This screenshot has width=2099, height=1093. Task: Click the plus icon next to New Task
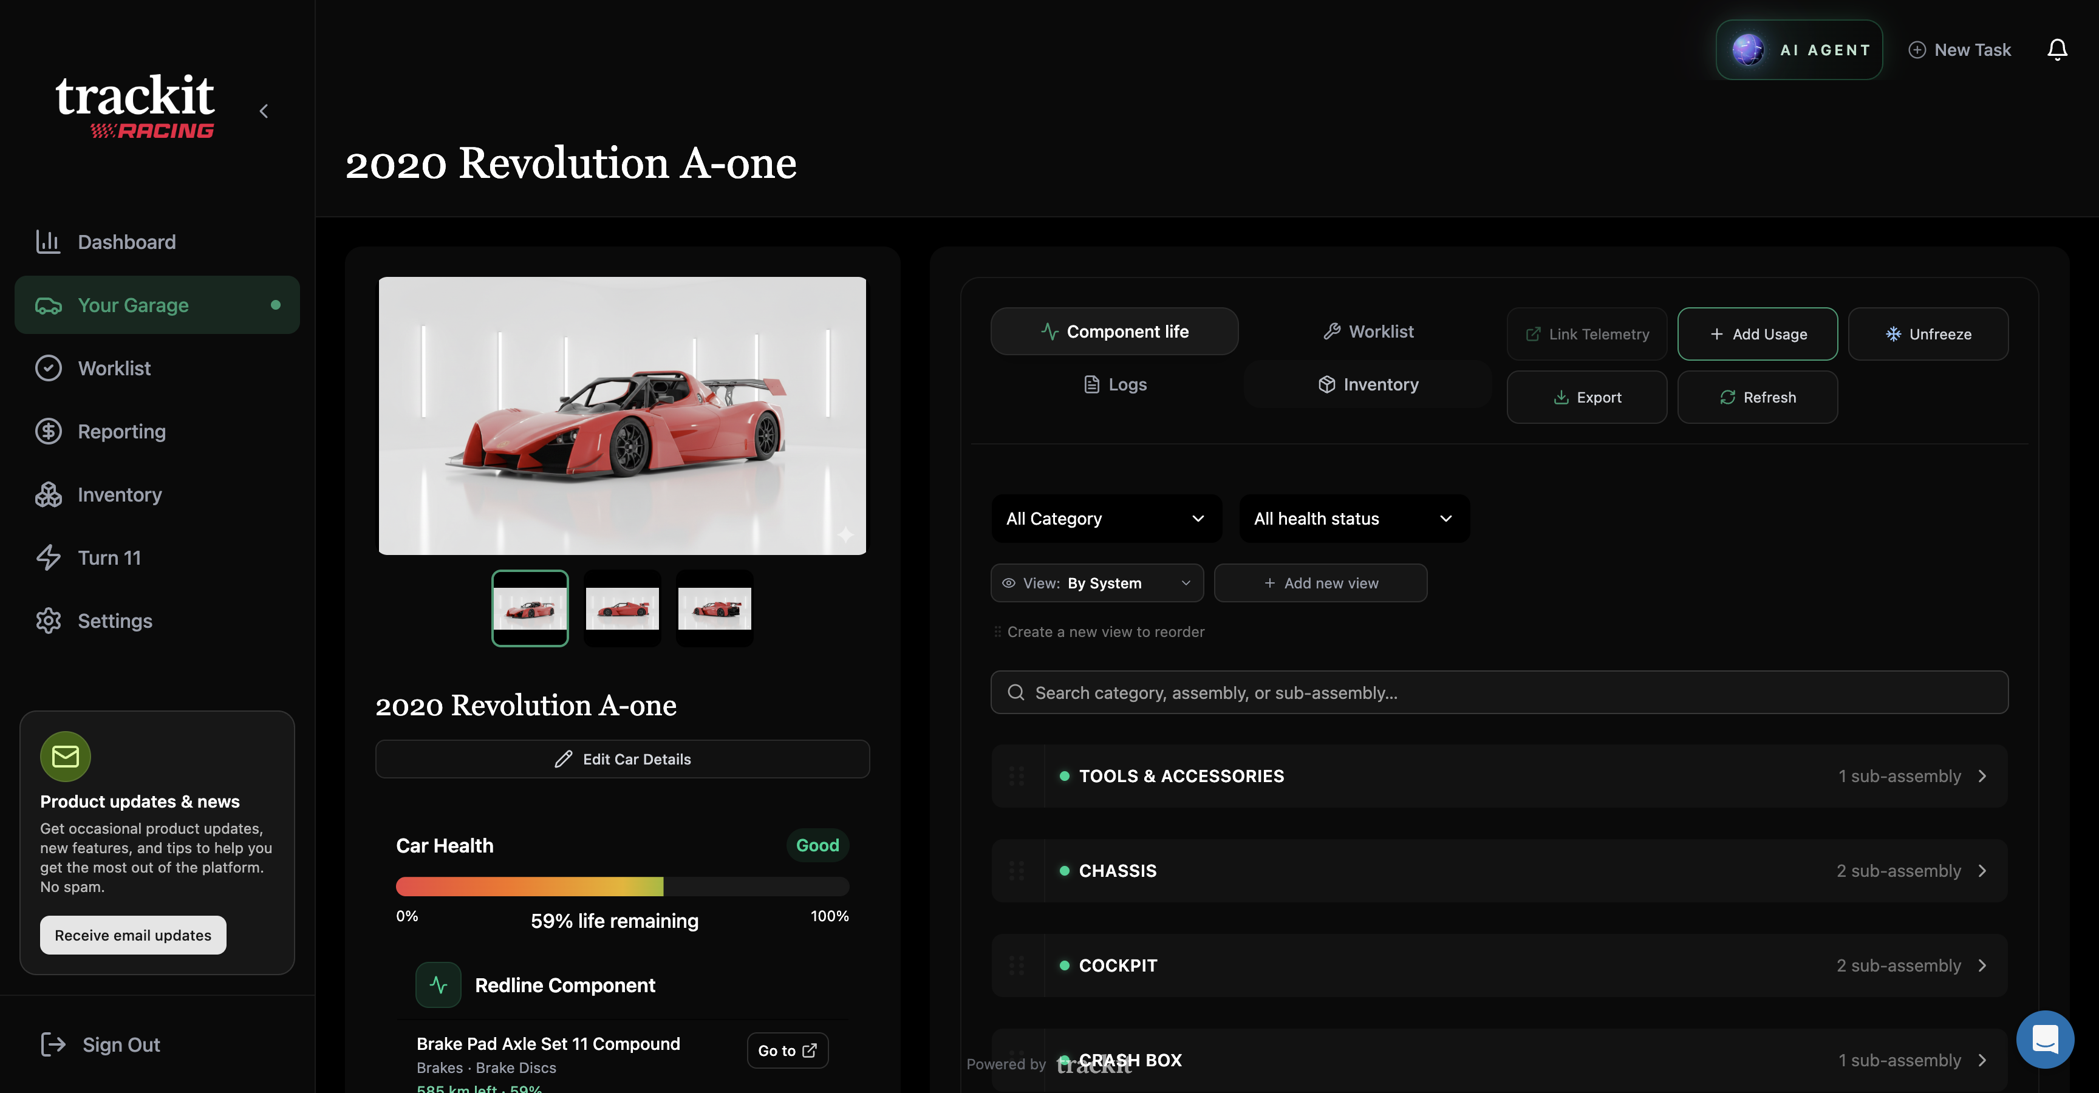pos(1916,50)
